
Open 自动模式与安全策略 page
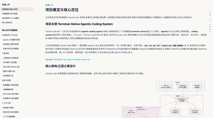[x=11, y=98]
